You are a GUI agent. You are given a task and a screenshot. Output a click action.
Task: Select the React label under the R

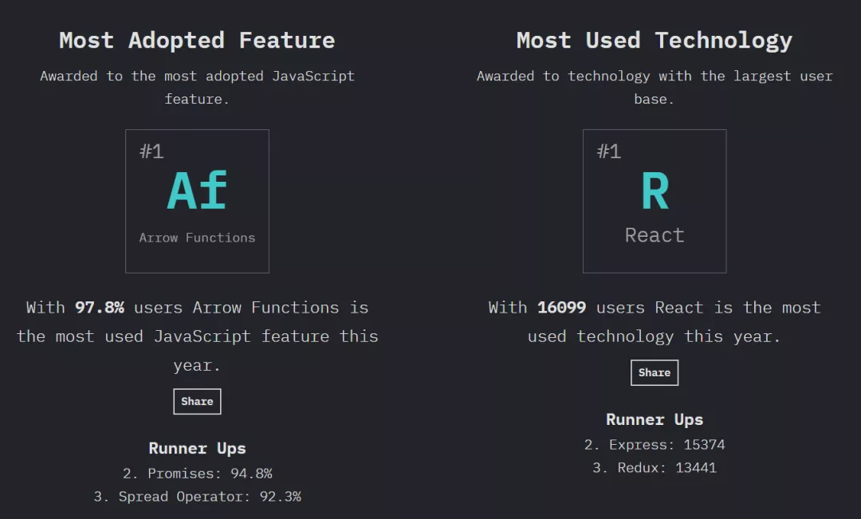pos(655,235)
